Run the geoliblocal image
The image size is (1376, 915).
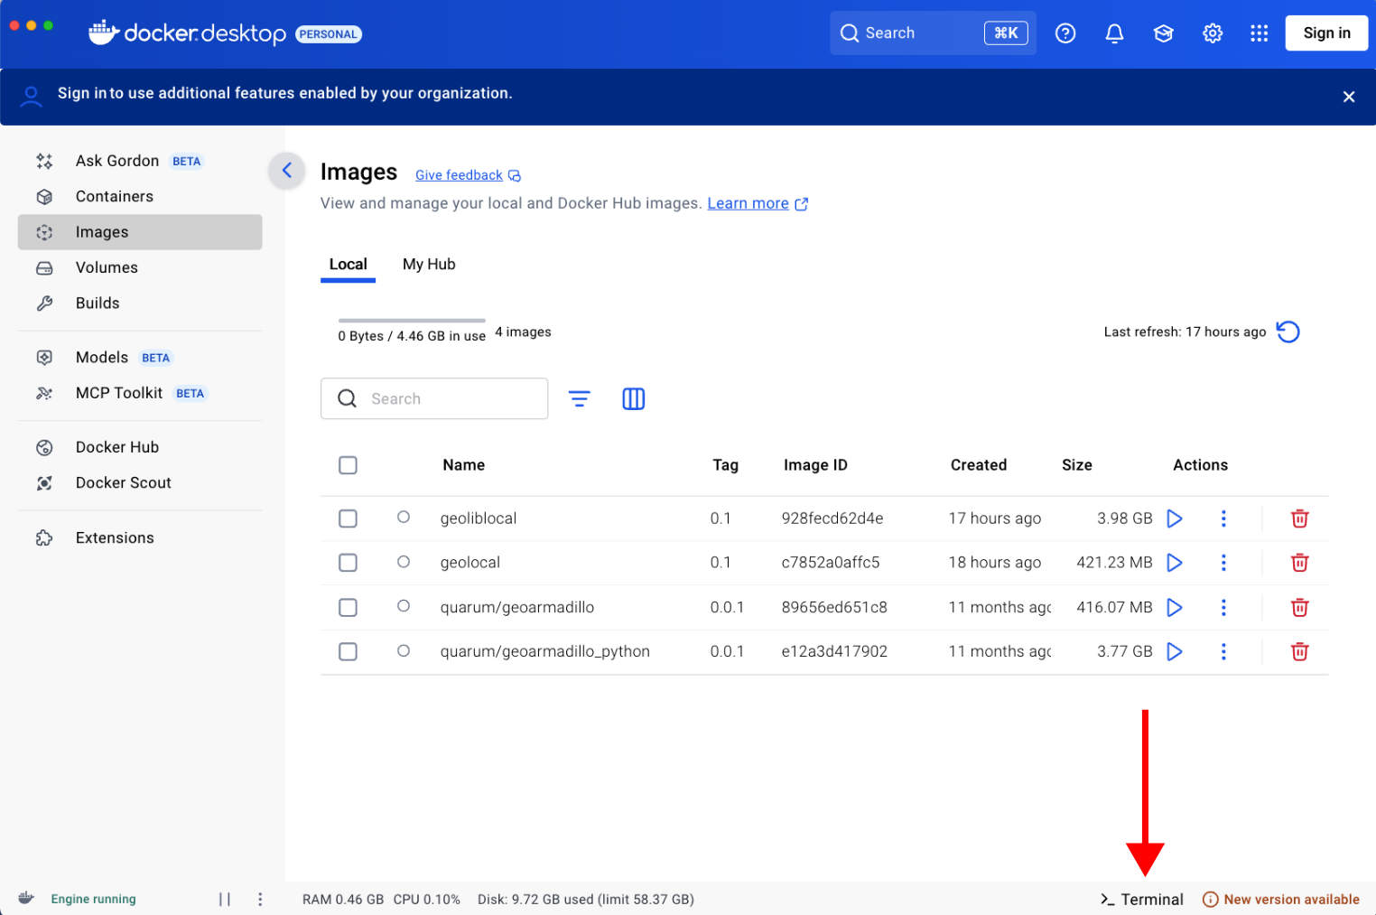(1175, 518)
